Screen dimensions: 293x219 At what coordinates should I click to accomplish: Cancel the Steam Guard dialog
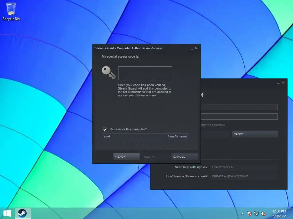click(185, 157)
